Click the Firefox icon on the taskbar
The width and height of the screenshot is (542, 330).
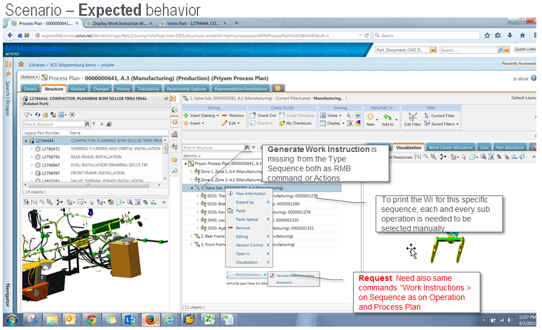(150, 320)
